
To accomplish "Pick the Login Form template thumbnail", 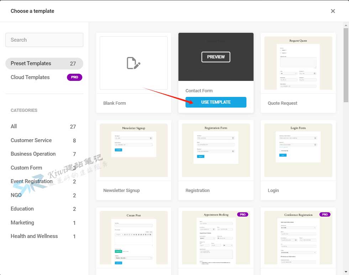I will coord(298,150).
